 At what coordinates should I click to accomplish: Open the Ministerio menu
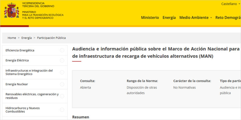(150, 17)
